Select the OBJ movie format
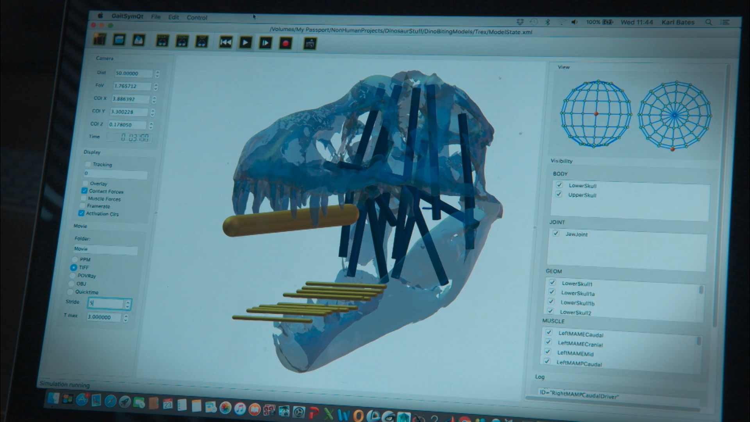Image resolution: width=750 pixels, height=422 pixels. pos(71,284)
